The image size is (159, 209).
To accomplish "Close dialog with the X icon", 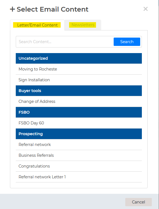I will [145, 9].
